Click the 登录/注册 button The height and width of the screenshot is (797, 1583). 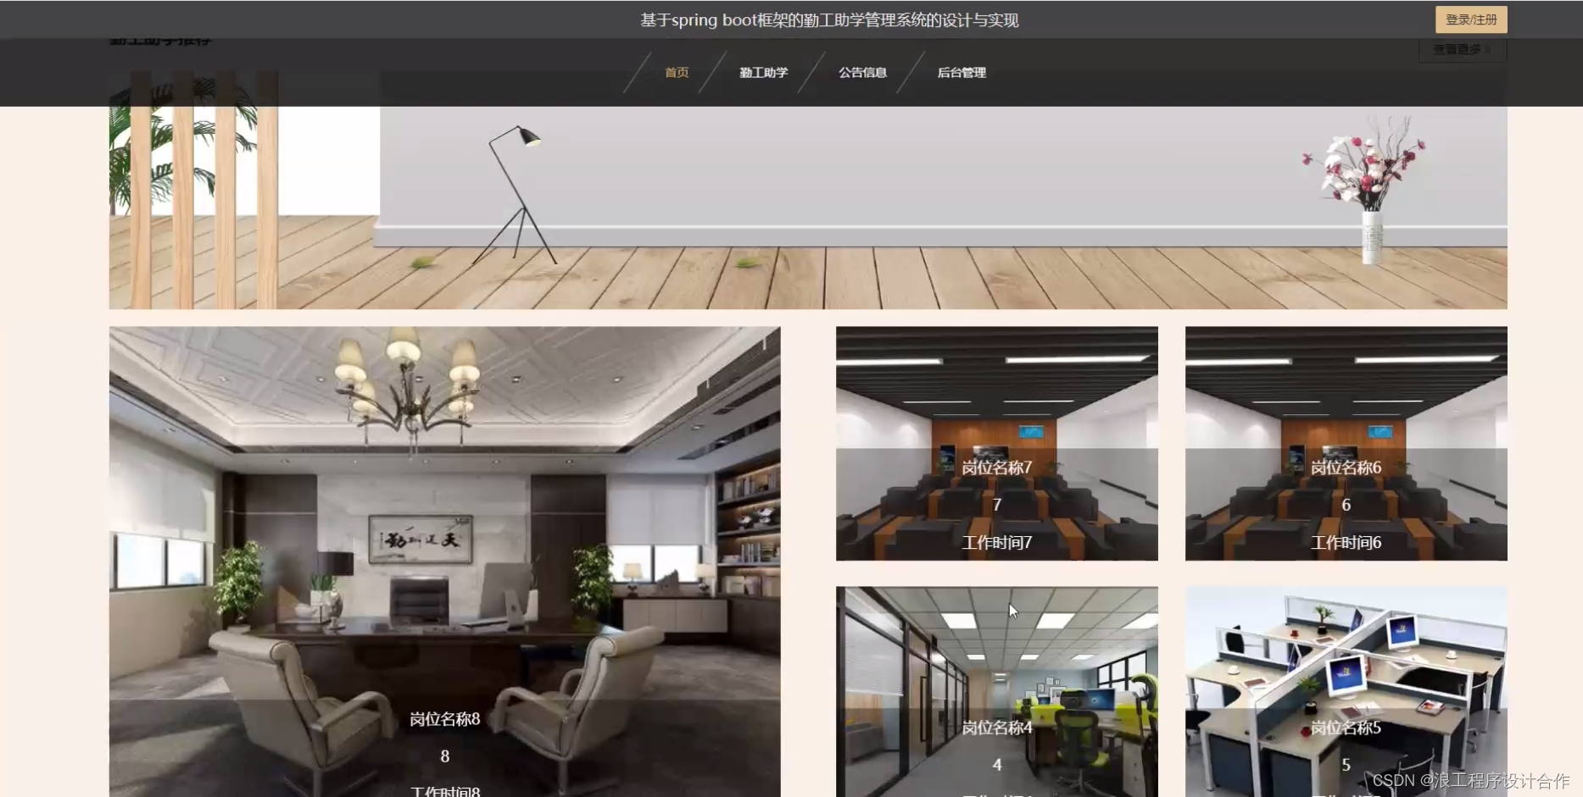(x=1470, y=19)
